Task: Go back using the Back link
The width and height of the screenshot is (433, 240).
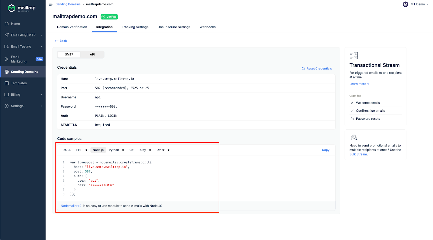Action: pos(61,41)
